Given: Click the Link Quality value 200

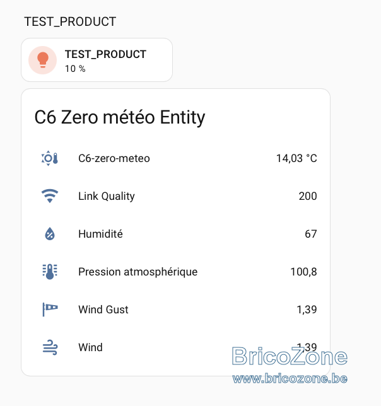Looking at the screenshot, I should pos(308,196).
